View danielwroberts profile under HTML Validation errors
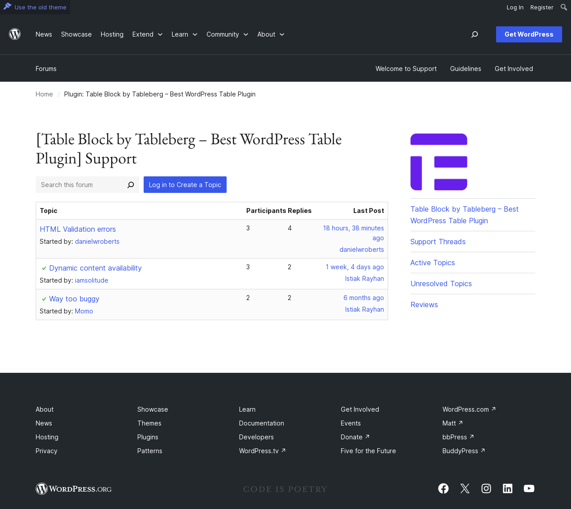This screenshot has width=571, height=509. tap(97, 242)
